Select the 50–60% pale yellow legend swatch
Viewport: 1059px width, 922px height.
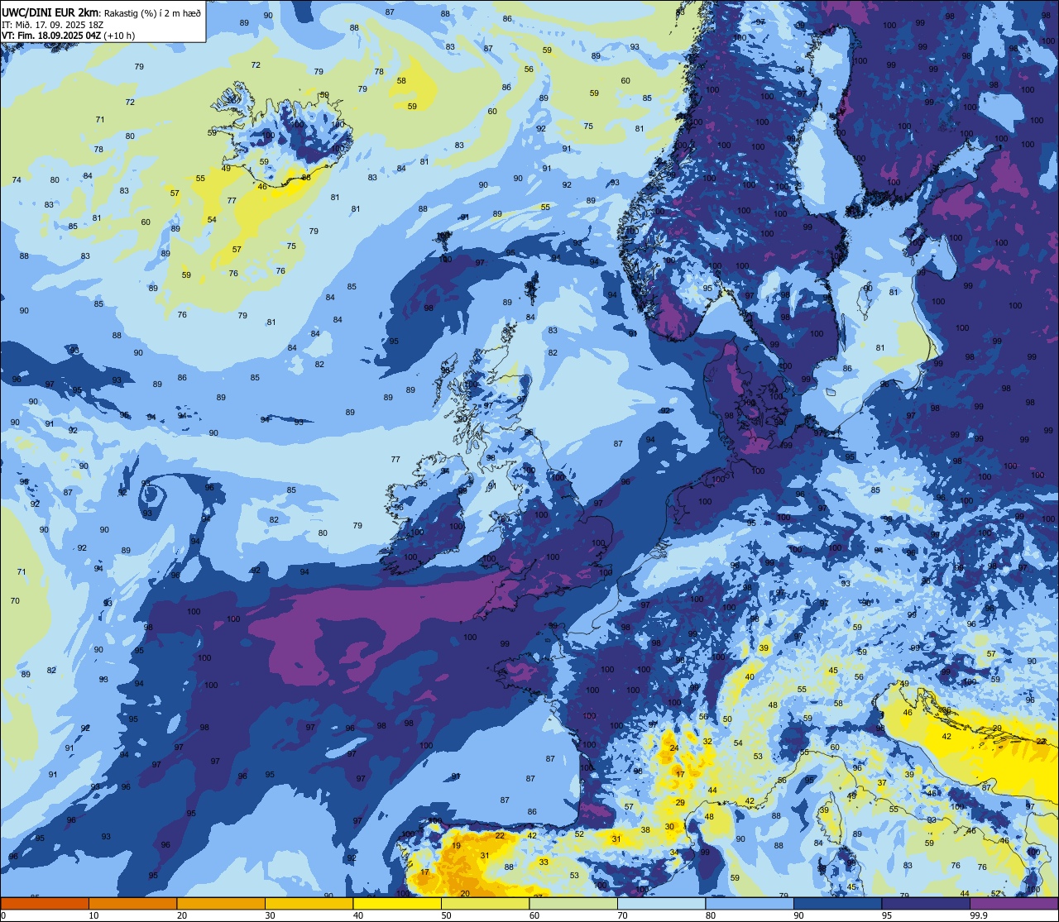[x=485, y=903]
